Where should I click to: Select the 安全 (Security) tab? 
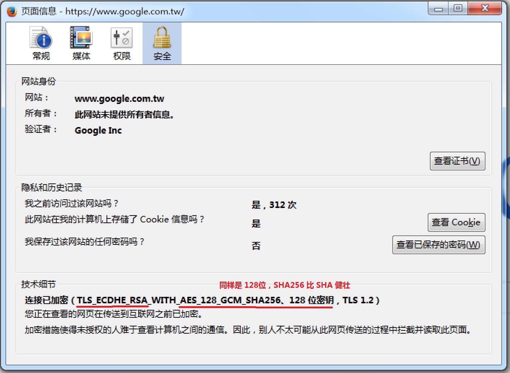pos(162,43)
